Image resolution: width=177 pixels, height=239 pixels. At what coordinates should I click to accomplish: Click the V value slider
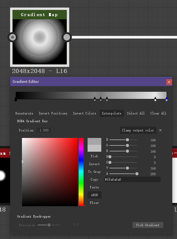coord(123,168)
